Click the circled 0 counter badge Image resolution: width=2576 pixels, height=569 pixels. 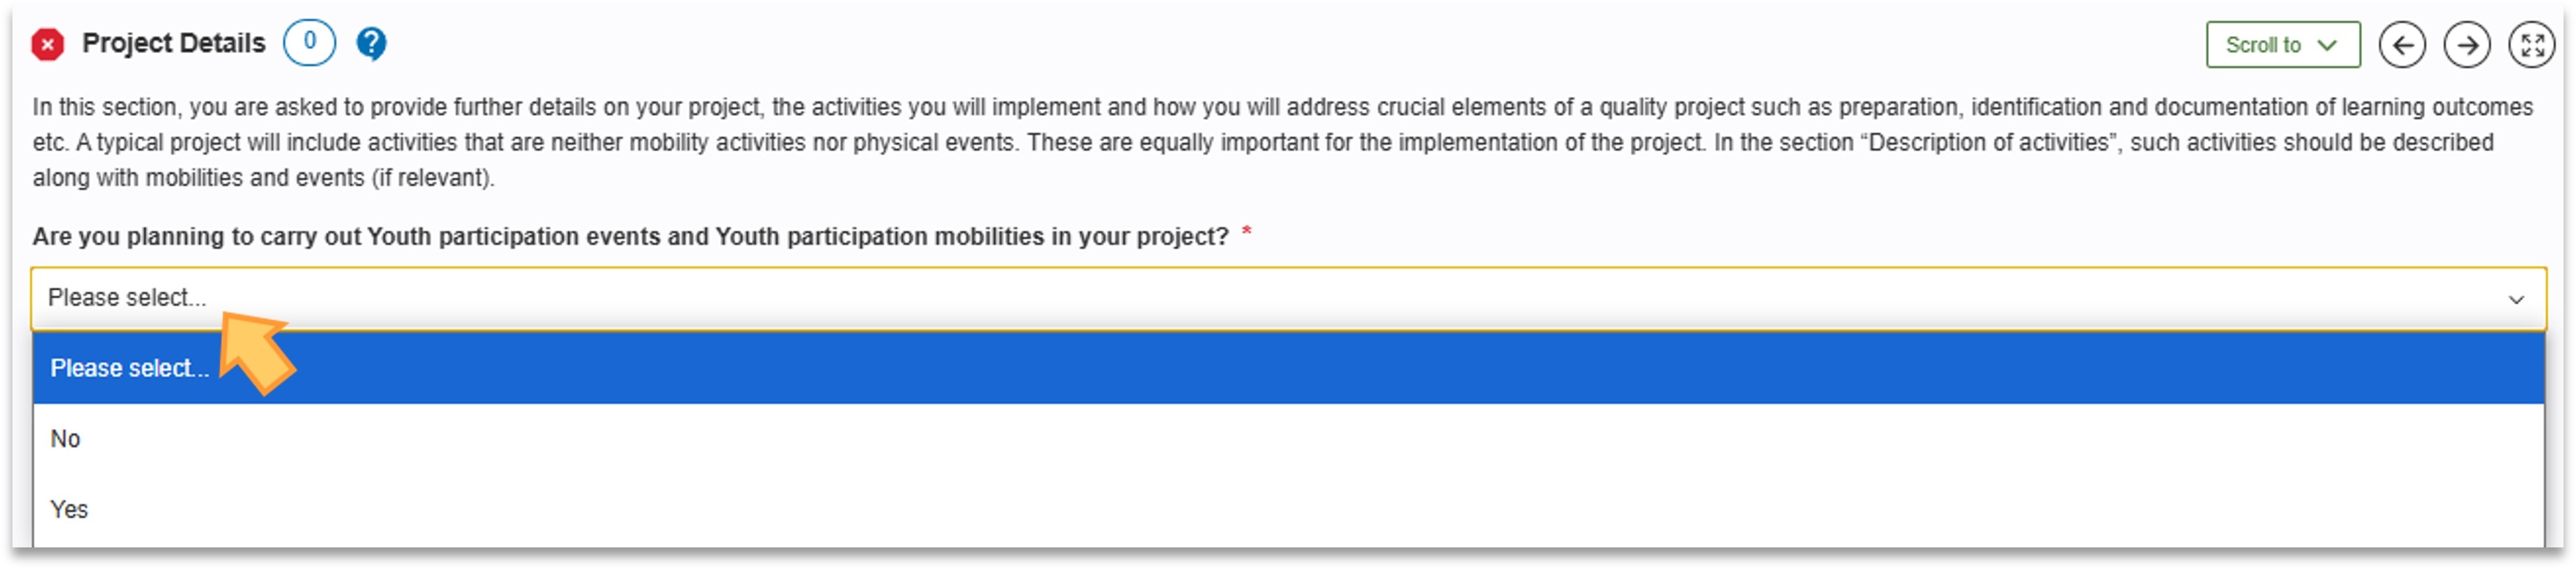click(309, 43)
